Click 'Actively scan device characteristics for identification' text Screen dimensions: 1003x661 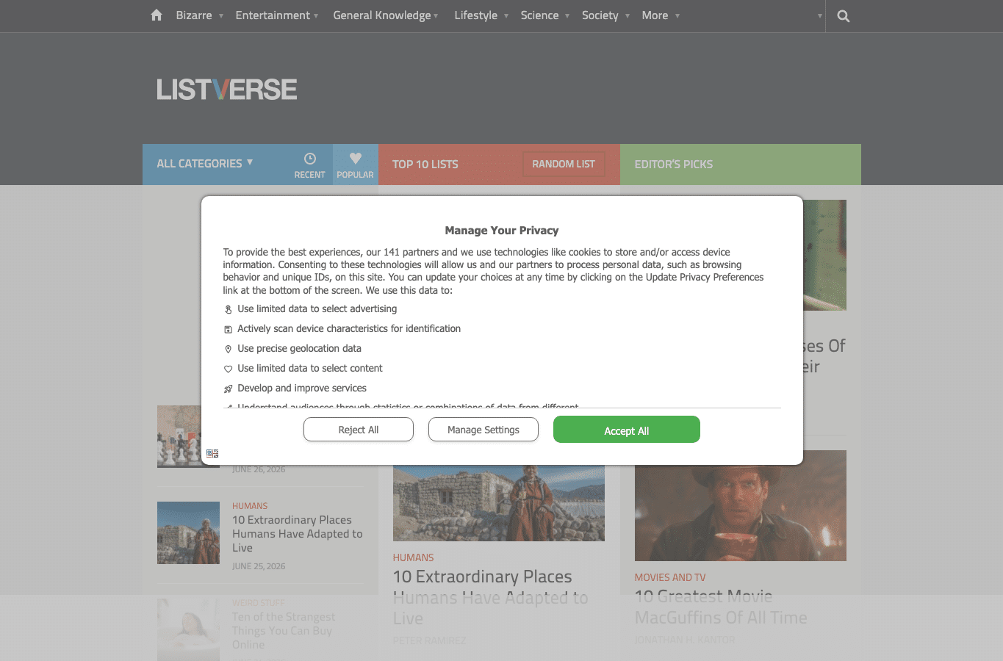(x=349, y=329)
